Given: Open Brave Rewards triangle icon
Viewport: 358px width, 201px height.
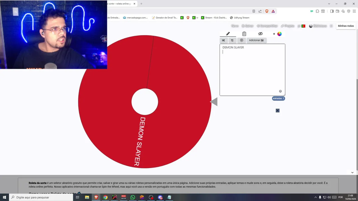Looking at the screenshot, I should point(273,11).
